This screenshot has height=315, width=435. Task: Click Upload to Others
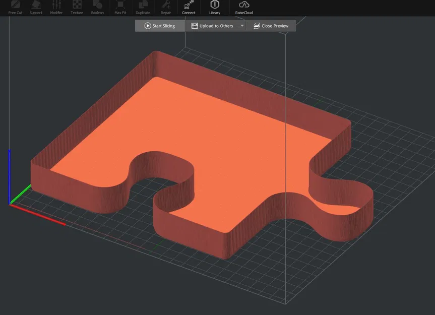pyautogui.click(x=212, y=26)
